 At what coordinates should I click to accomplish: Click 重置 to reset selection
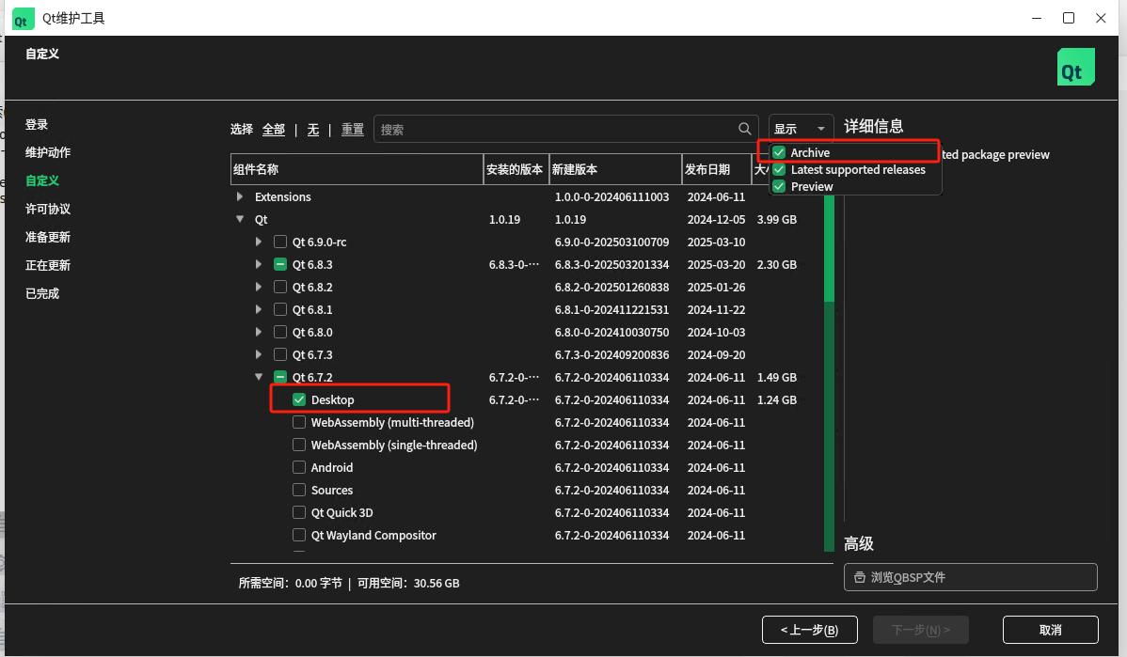(x=352, y=130)
